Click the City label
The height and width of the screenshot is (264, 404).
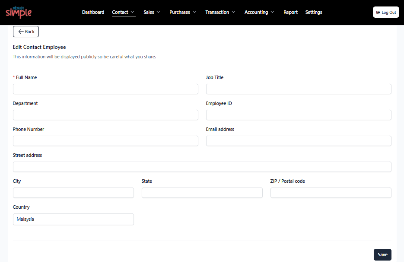pos(17,181)
